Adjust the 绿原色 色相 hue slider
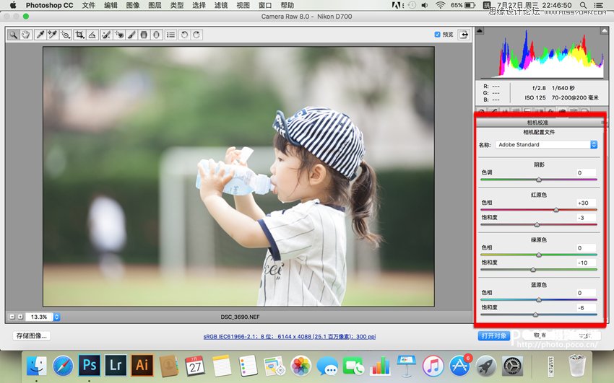614x383 pixels. click(539, 255)
